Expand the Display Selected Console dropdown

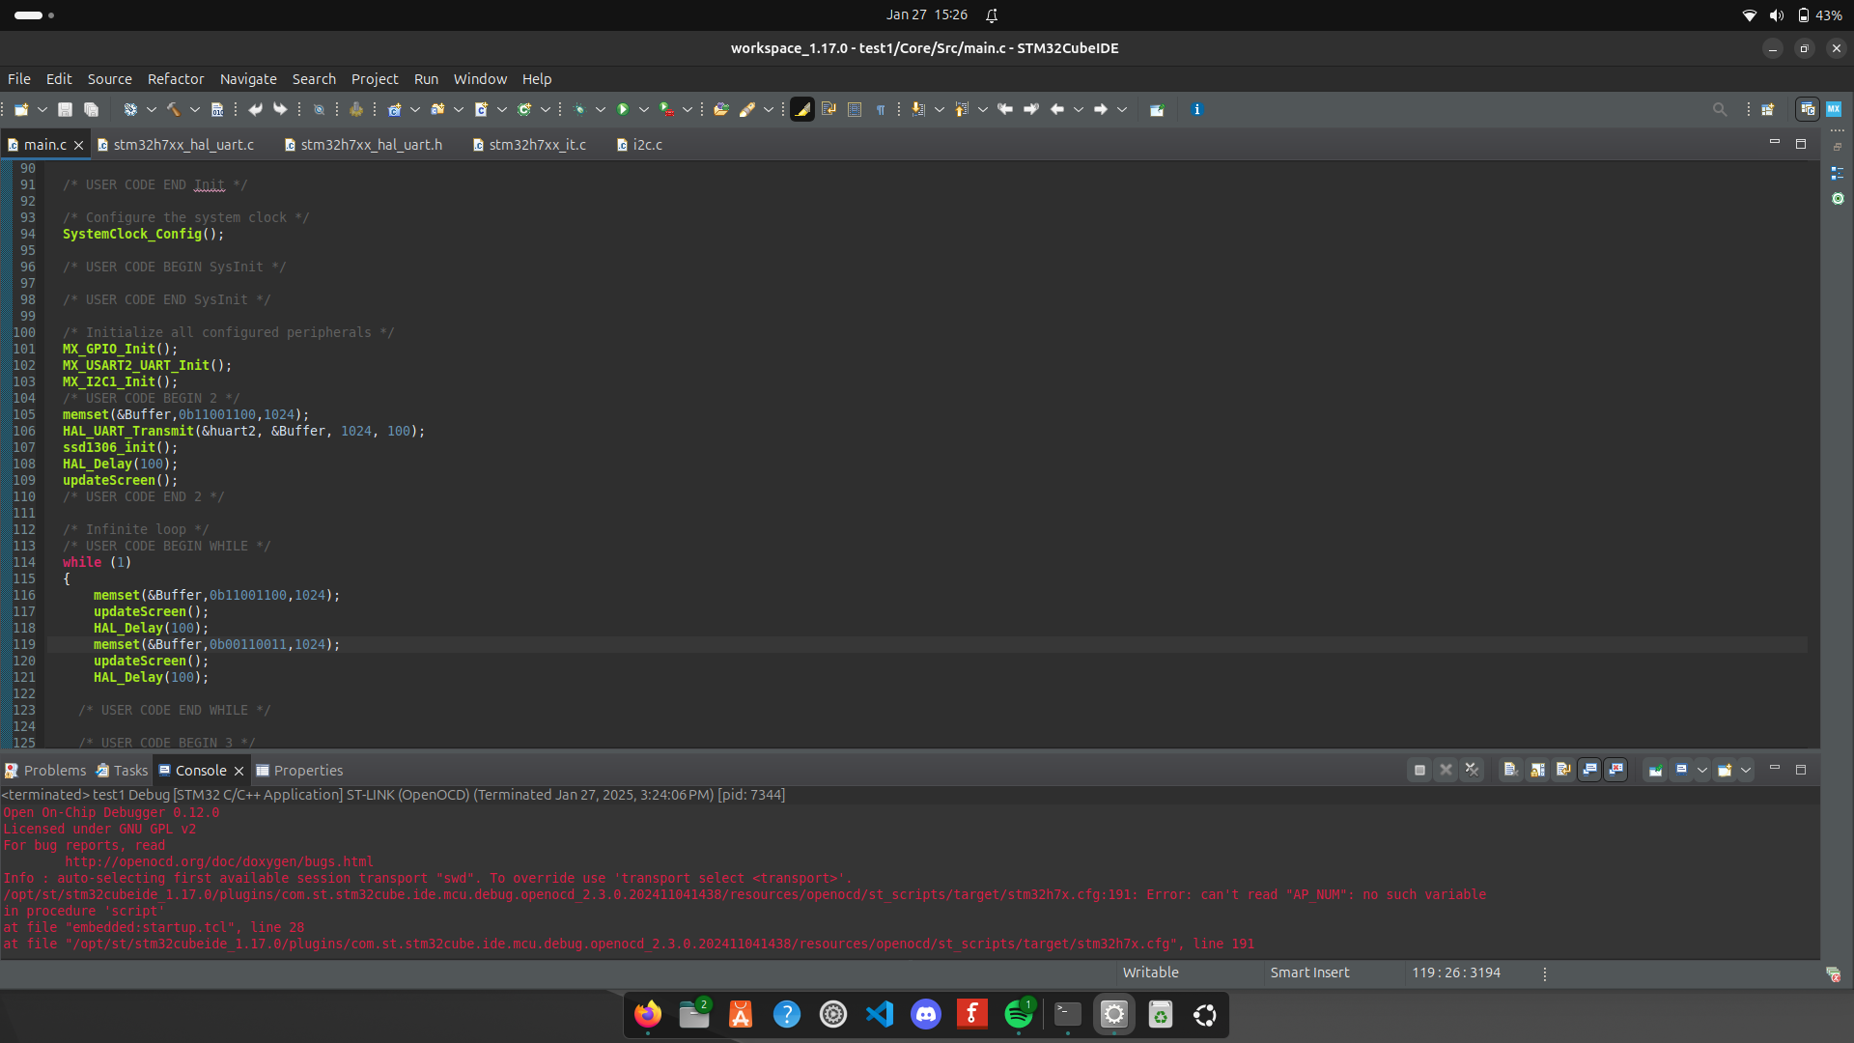(x=1702, y=771)
